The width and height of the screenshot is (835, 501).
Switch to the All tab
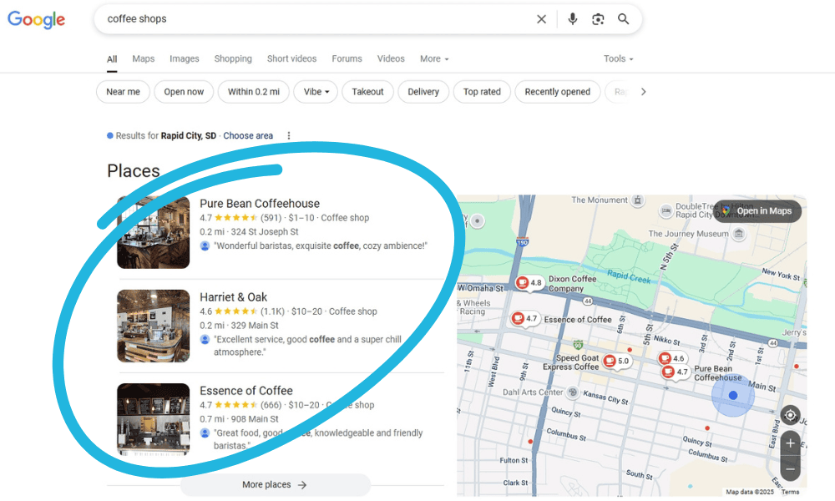[112, 59]
